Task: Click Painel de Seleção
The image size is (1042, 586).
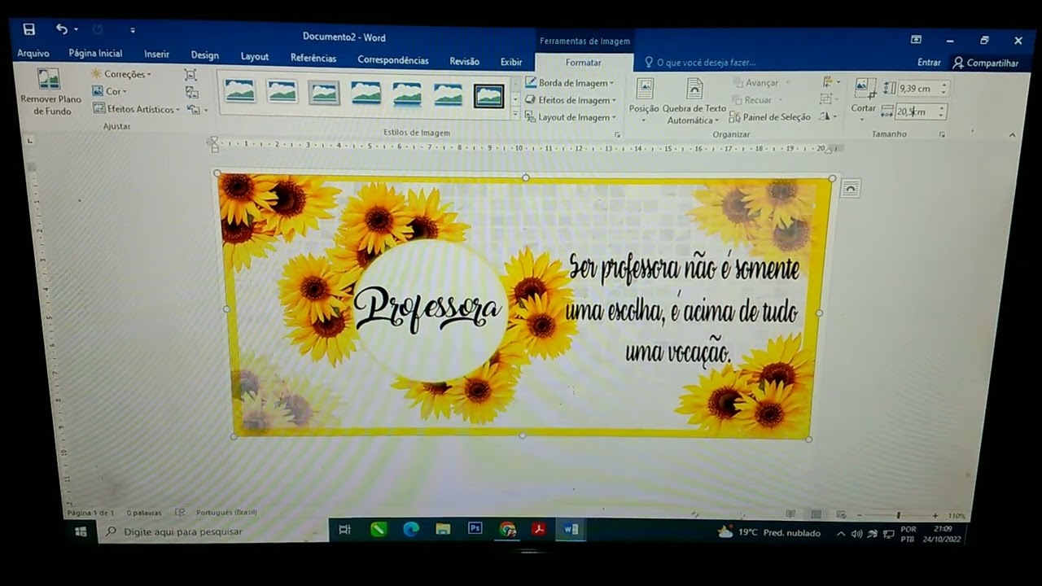Action: pyautogui.click(x=769, y=117)
